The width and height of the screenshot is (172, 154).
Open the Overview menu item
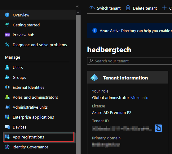(38, 15)
